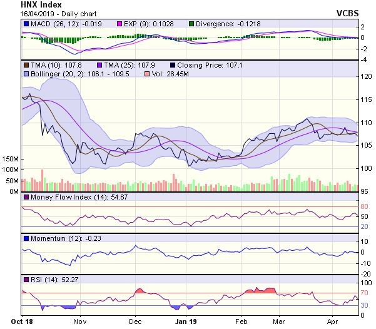Click the blue MACD legend swatch
This screenshot has height=329, width=376.
26,24
